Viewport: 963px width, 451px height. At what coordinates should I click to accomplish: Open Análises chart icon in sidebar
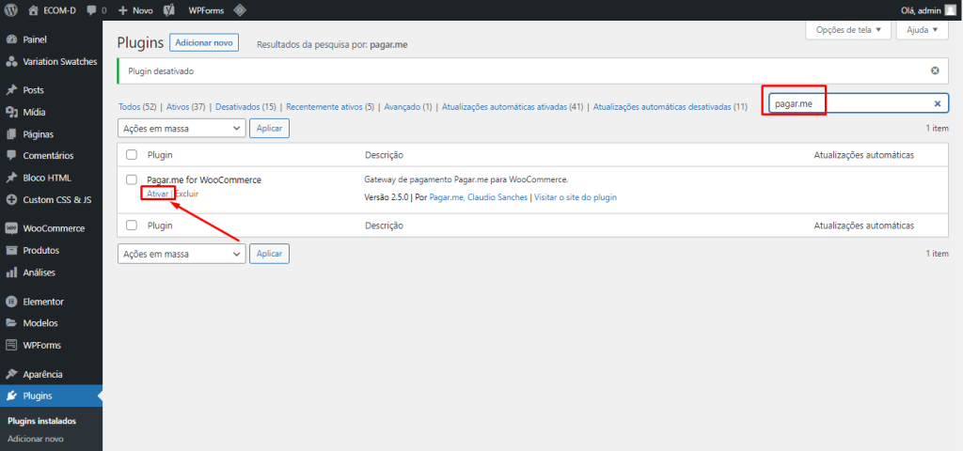[11, 272]
